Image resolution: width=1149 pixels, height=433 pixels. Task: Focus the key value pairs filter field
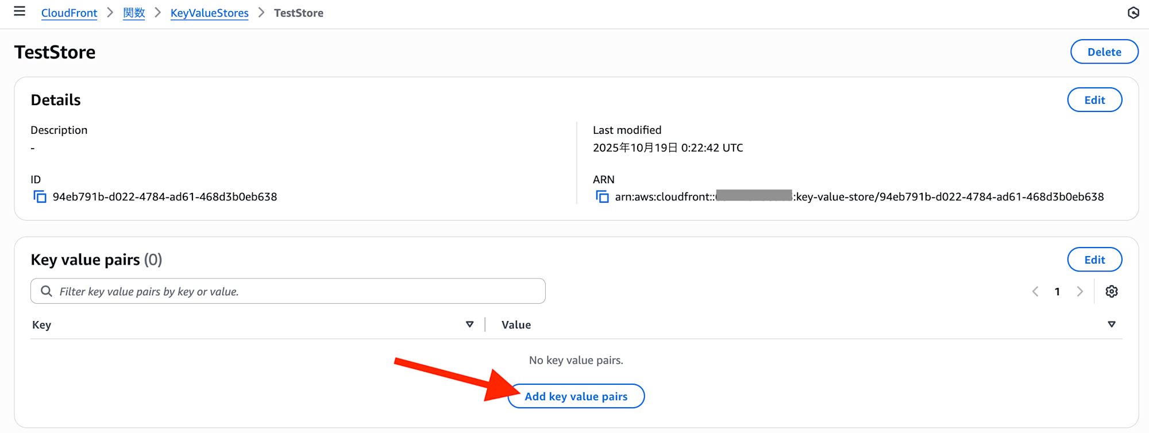(299, 291)
